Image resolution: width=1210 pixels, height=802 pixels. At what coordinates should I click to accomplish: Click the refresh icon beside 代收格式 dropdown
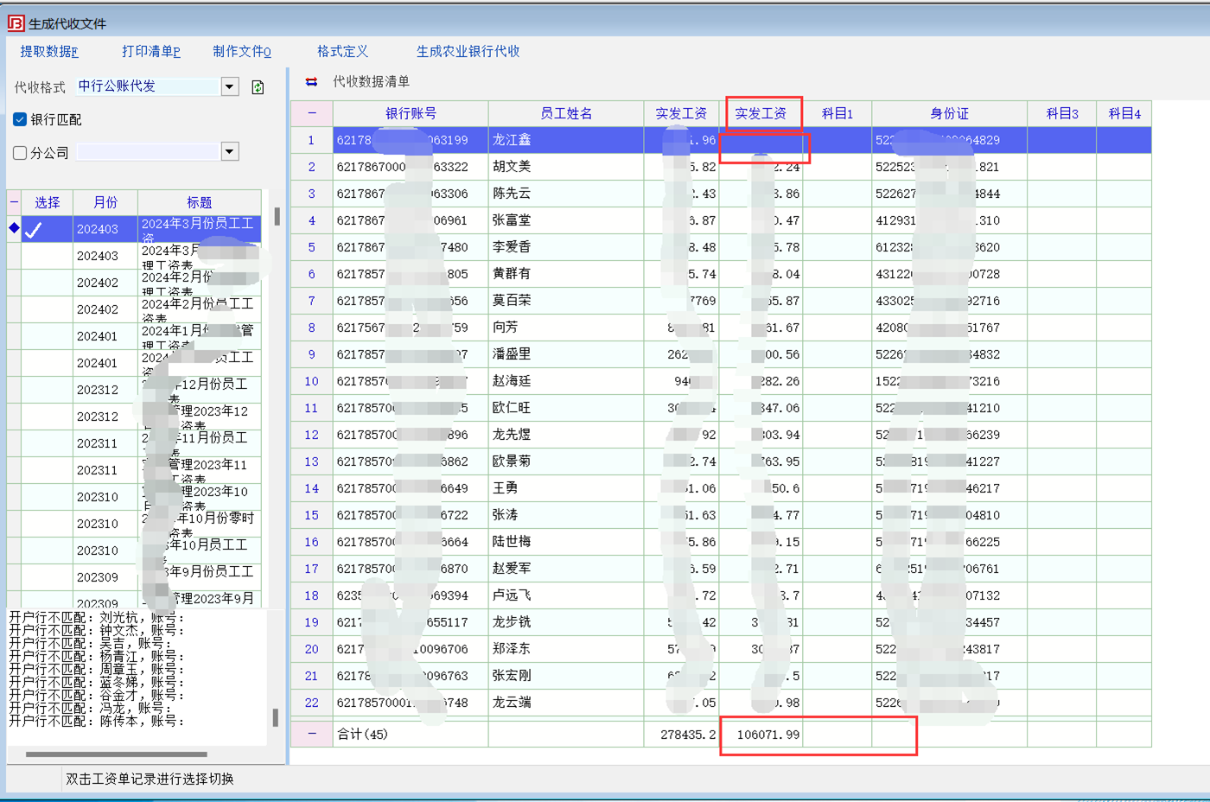[x=258, y=87]
